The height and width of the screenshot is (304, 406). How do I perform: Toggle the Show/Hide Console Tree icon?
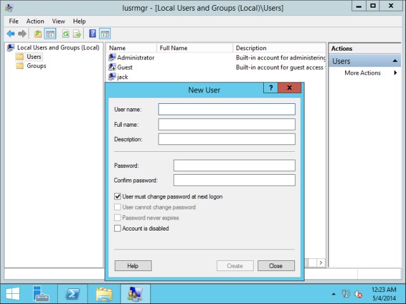[x=50, y=34]
